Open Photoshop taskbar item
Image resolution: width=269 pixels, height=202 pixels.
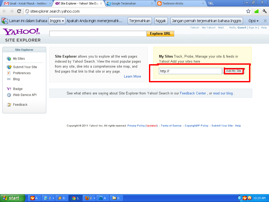click(x=103, y=198)
